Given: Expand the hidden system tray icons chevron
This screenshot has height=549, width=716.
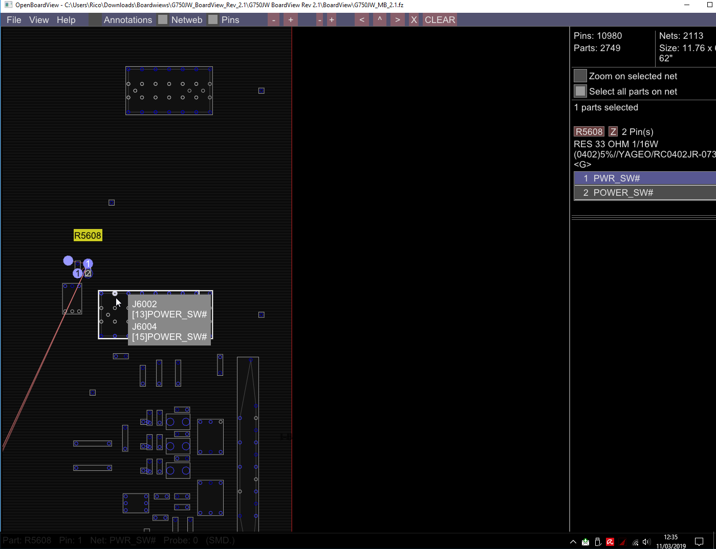Looking at the screenshot, I should pyautogui.click(x=573, y=542).
